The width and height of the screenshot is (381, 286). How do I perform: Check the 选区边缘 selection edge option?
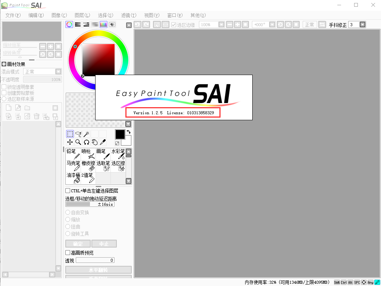click(174, 24)
